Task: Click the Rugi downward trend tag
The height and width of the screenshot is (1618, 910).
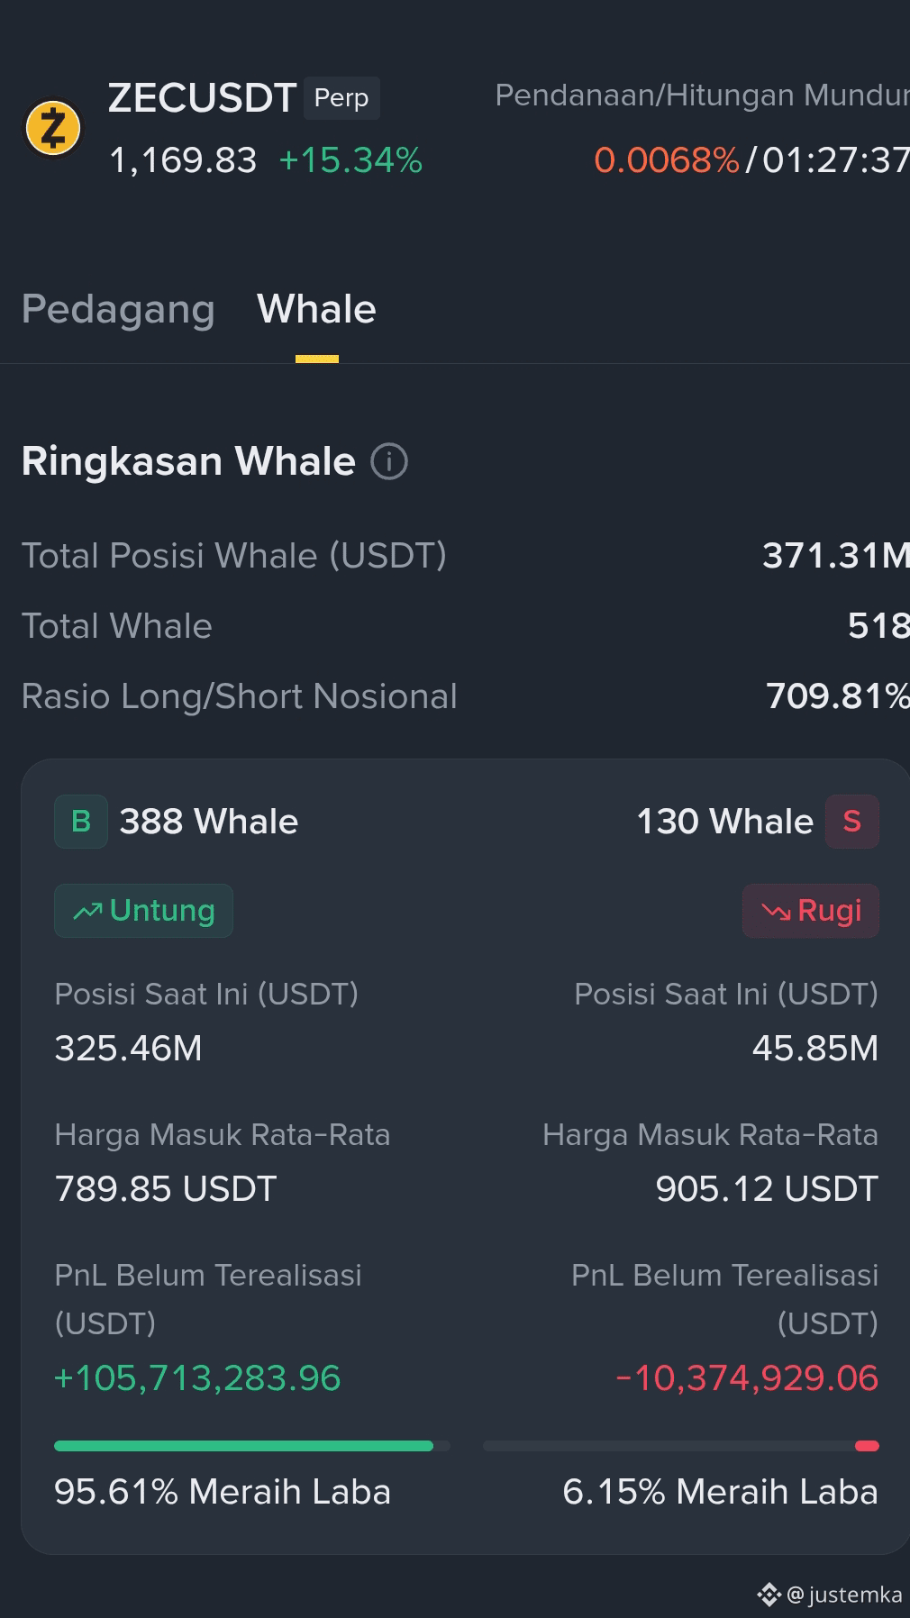Action: tap(811, 911)
